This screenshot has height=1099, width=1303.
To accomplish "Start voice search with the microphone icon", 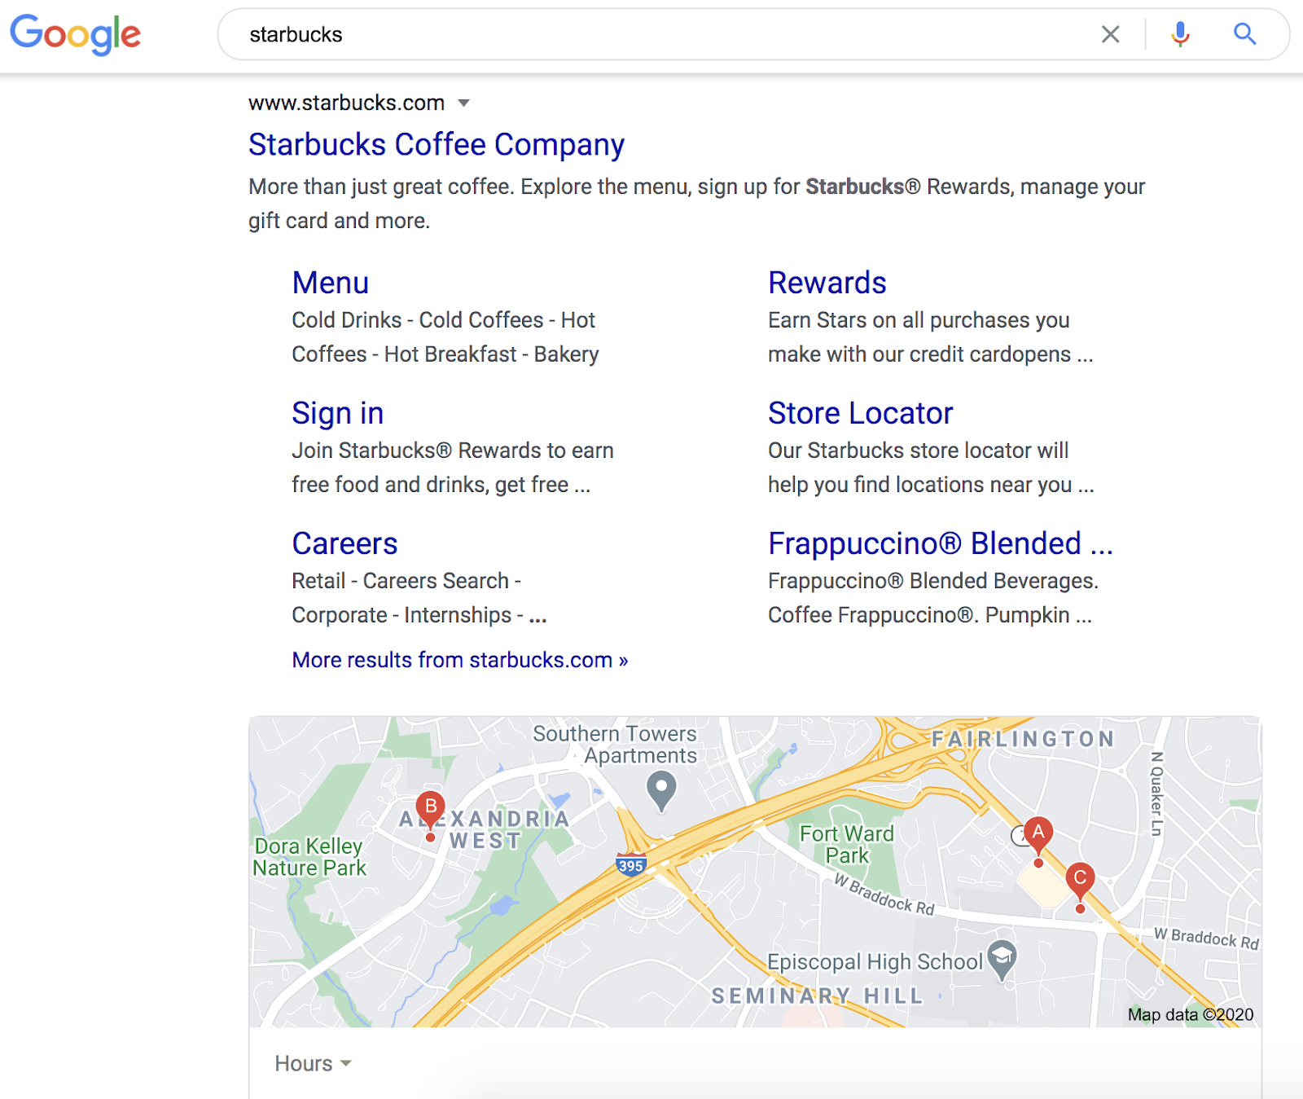I will 1180,34.
